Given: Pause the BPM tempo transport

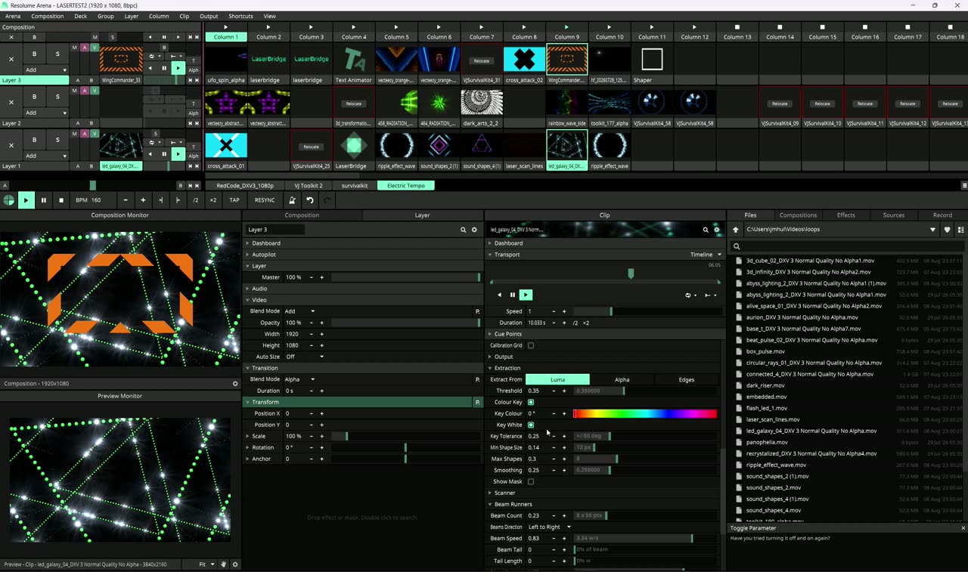Looking at the screenshot, I should pos(43,200).
